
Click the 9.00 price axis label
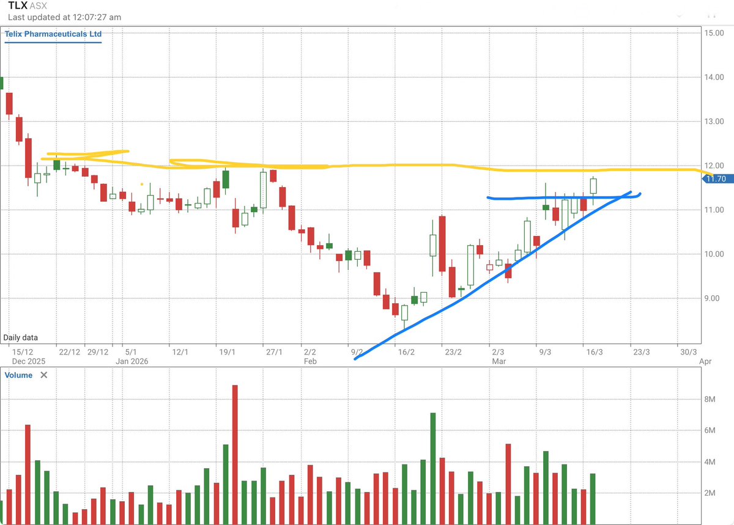[712, 298]
